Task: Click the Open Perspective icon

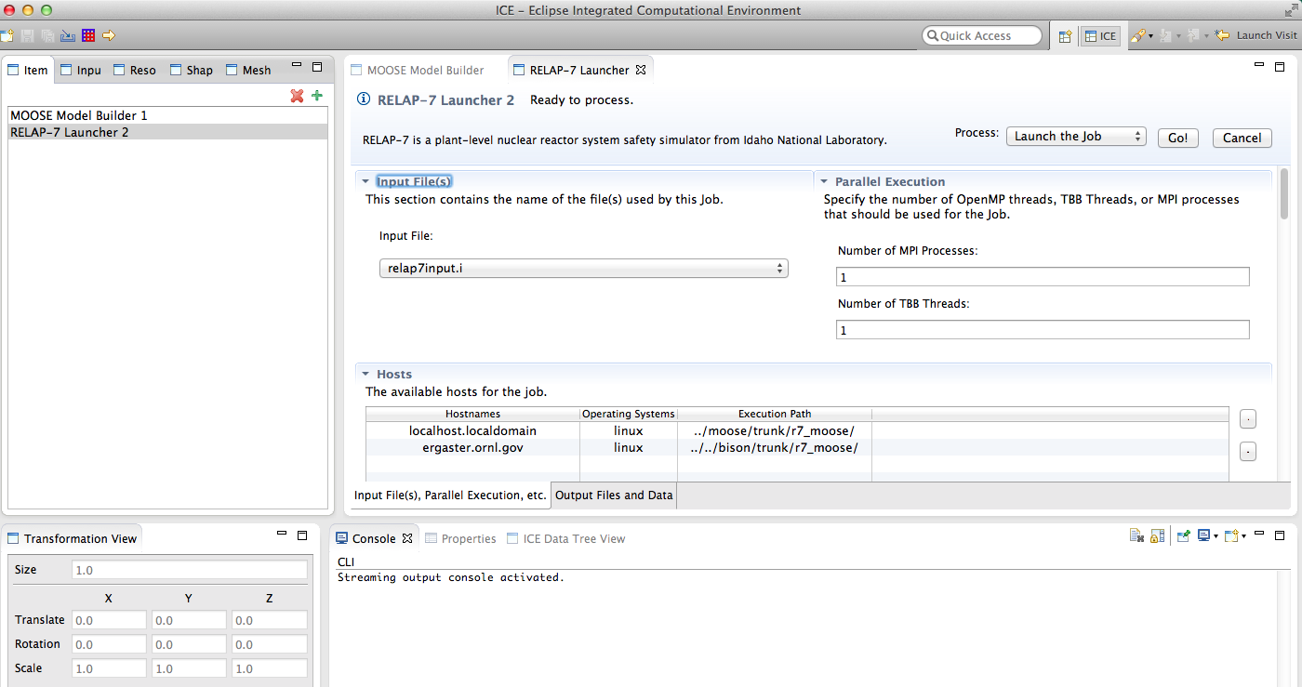Action: click(x=1066, y=35)
